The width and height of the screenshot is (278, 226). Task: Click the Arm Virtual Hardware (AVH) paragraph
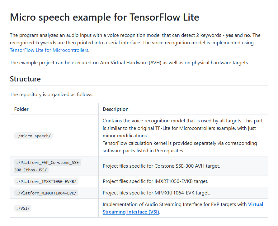[129, 63]
